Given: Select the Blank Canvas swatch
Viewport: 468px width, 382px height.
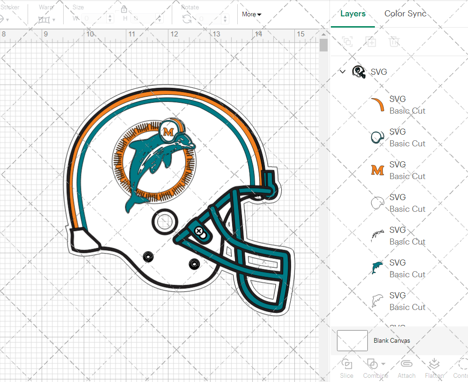Looking at the screenshot, I should (352, 340).
